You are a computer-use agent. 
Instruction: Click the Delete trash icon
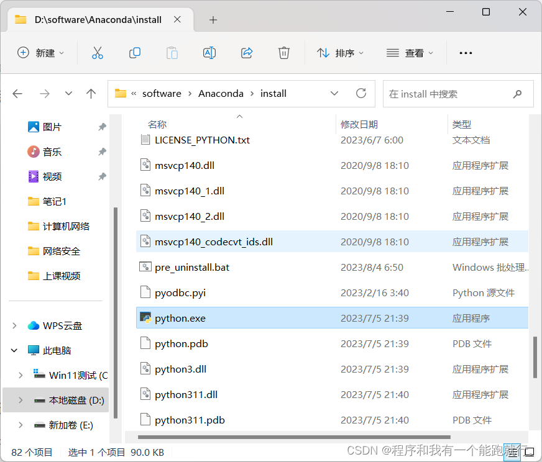(284, 53)
